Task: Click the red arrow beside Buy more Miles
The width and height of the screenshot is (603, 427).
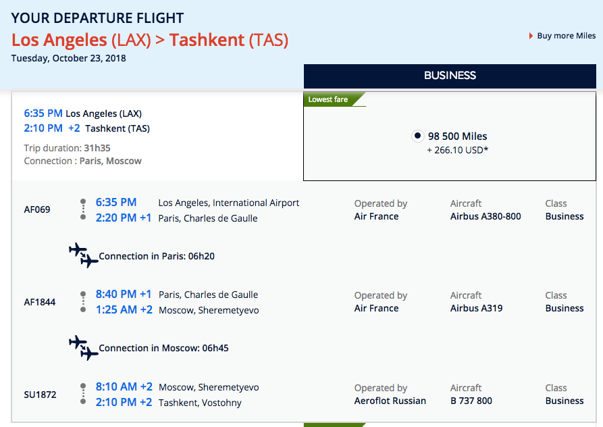Action: (x=531, y=36)
